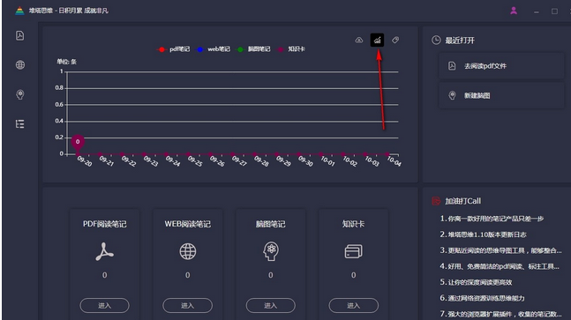Click the cards icon in 知识卡 card
The width and height of the screenshot is (571, 320).
coord(354,251)
